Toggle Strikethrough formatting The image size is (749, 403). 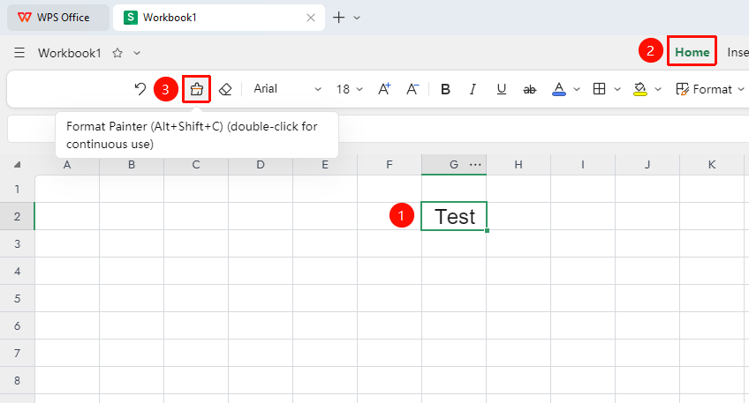(530, 89)
